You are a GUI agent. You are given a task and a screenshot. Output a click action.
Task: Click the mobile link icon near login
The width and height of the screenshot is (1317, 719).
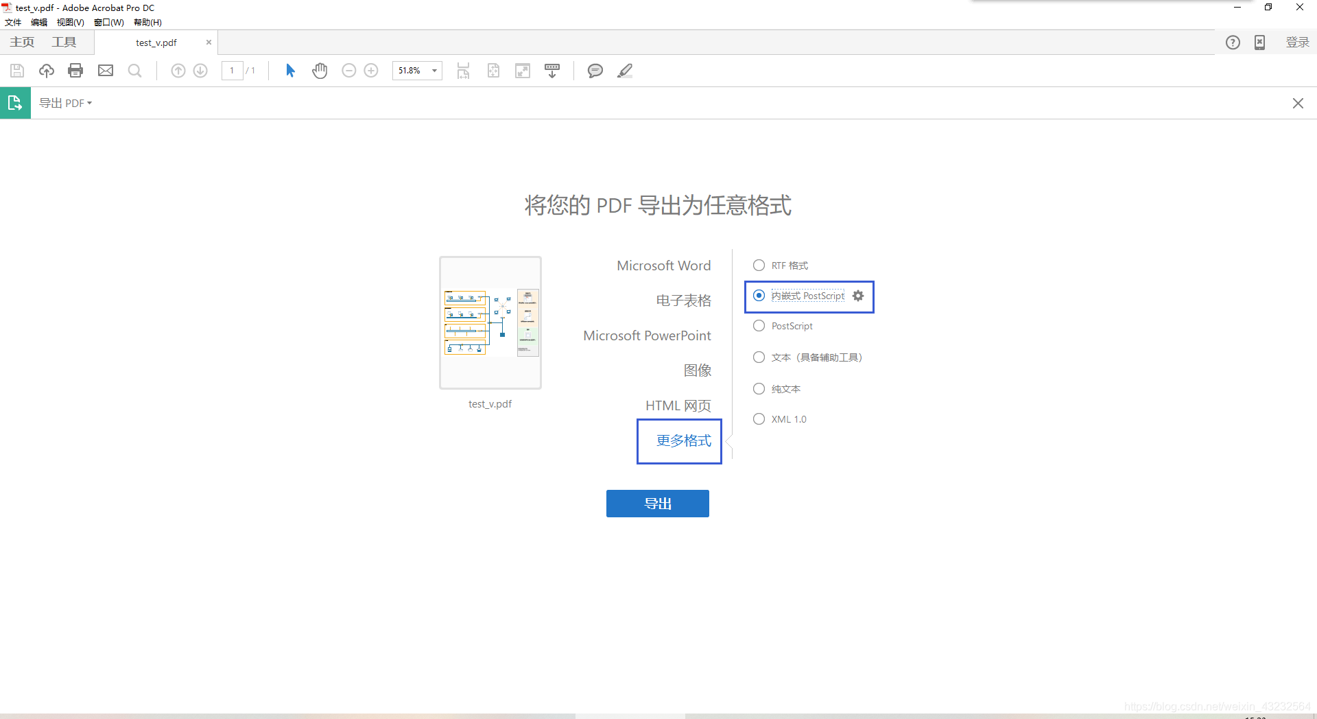(x=1260, y=43)
